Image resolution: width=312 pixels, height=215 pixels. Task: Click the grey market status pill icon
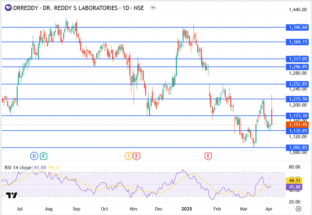(153, 8)
